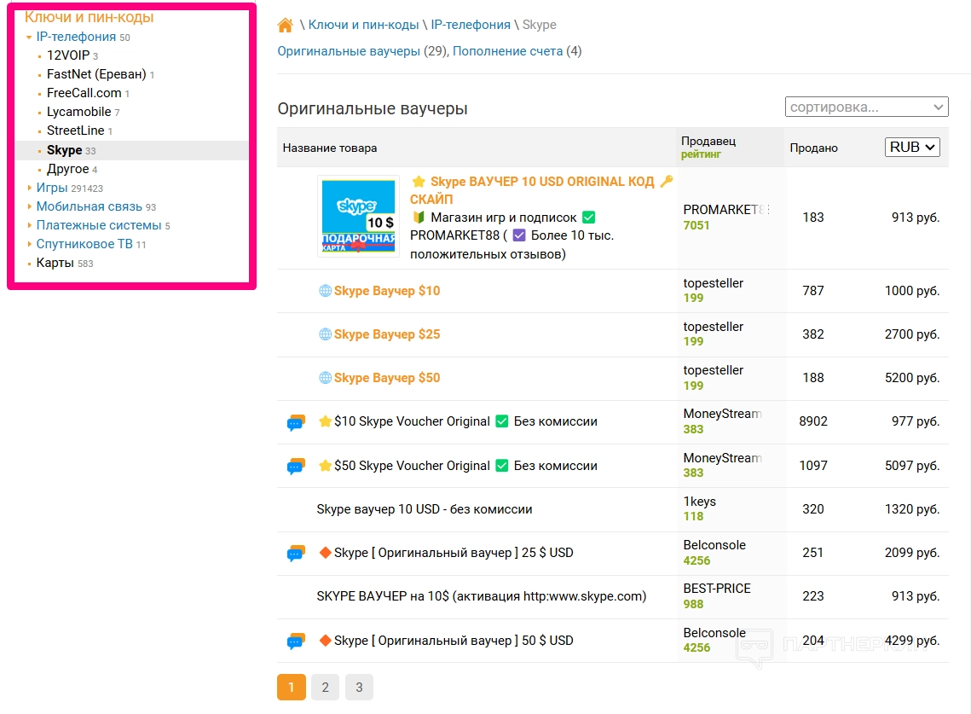
Task: Click globe icon next to Skype Ваучер $10
Action: [325, 291]
